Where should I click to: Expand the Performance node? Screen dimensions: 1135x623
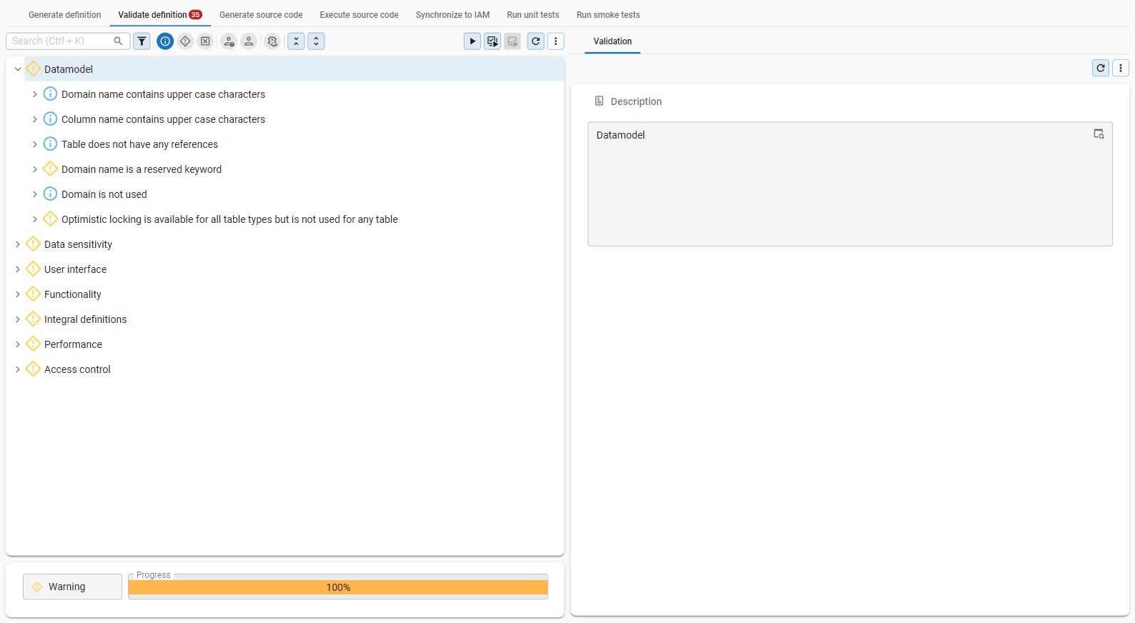pyautogui.click(x=18, y=344)
